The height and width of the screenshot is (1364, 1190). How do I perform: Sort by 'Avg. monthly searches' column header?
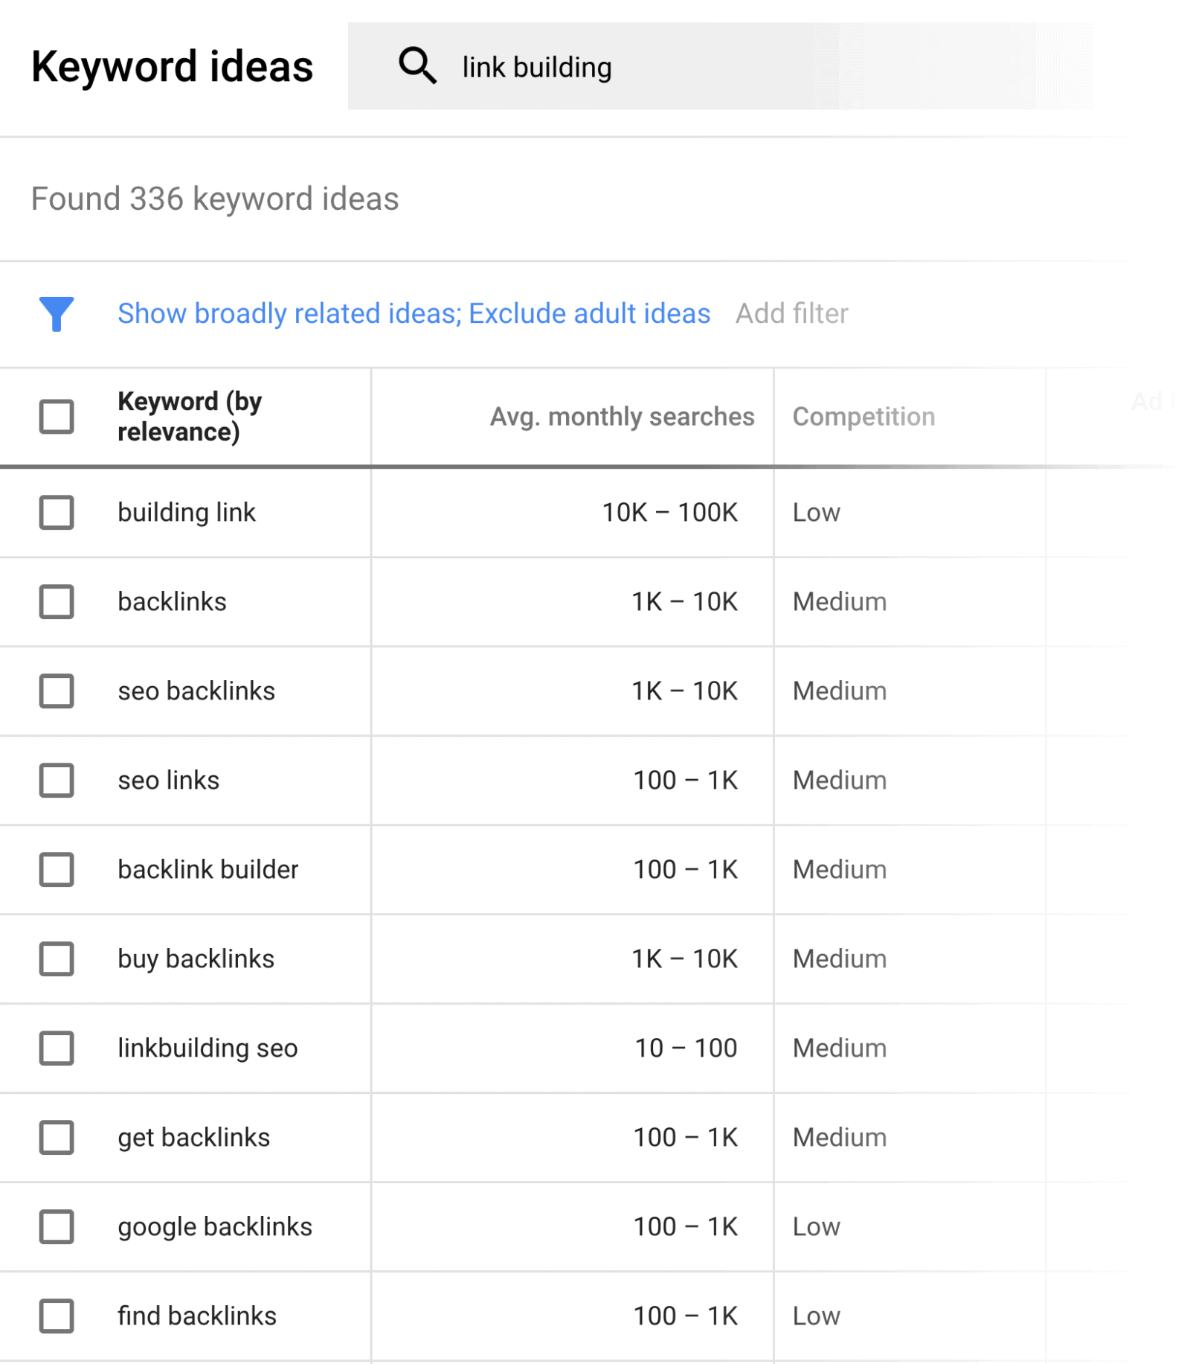622,417
